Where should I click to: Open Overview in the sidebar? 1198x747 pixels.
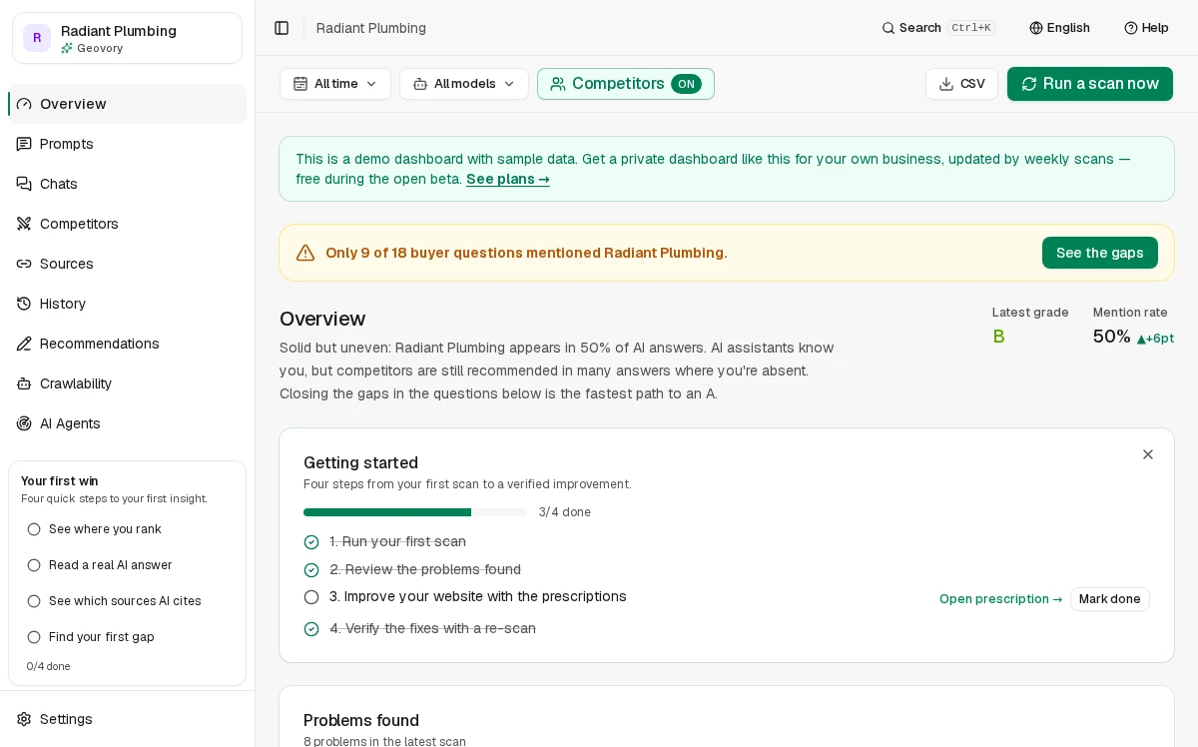pos(127,104)
